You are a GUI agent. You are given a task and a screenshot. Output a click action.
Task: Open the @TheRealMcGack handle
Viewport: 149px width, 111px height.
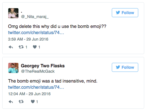(x=38, y=71)
